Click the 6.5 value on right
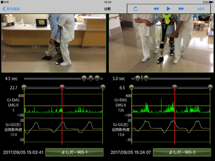215x161 pixels. pos(122,88)
